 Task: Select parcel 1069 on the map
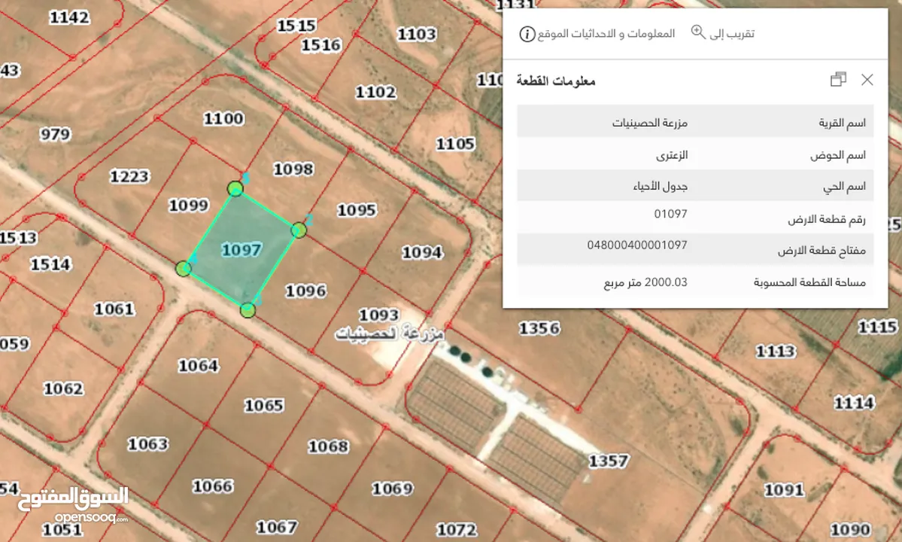(393, 489)
